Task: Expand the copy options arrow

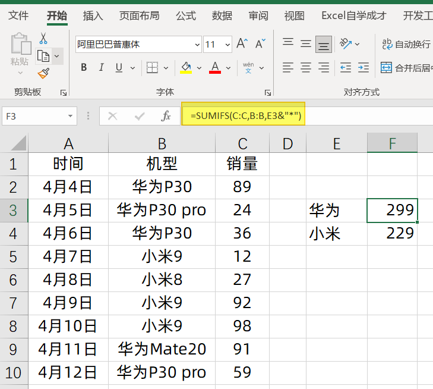Action: [57, 56]
